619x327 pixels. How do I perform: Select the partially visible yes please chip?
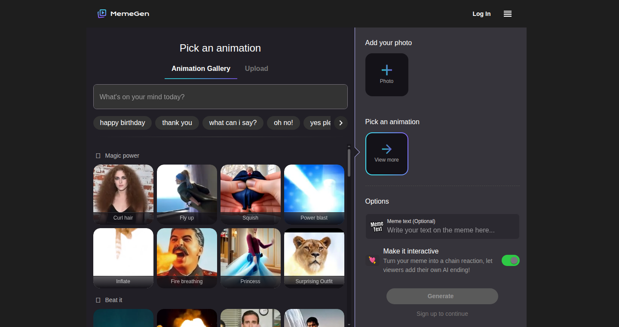tap(317, 123)
